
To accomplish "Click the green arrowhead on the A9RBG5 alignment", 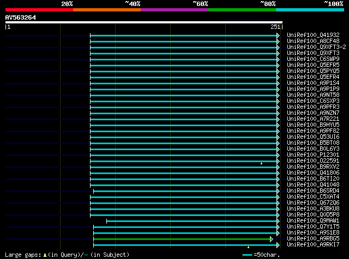I will 272,239.
